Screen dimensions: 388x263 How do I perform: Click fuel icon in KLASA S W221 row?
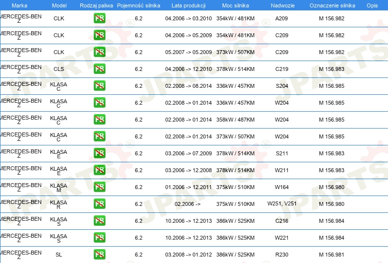pyautogui.click(x=99, y=238)
